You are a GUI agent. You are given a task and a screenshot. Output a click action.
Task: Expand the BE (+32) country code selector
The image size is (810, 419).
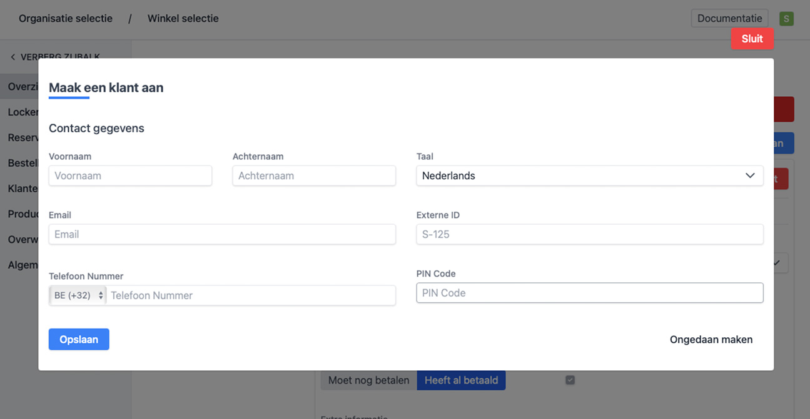78,295
